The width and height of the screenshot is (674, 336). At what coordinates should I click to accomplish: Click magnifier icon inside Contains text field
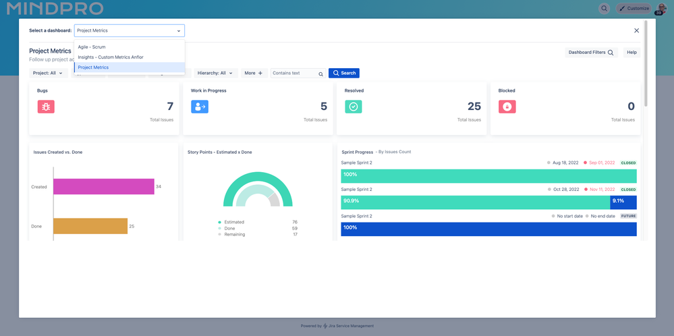pyautogui.click(x=320, y=74)
